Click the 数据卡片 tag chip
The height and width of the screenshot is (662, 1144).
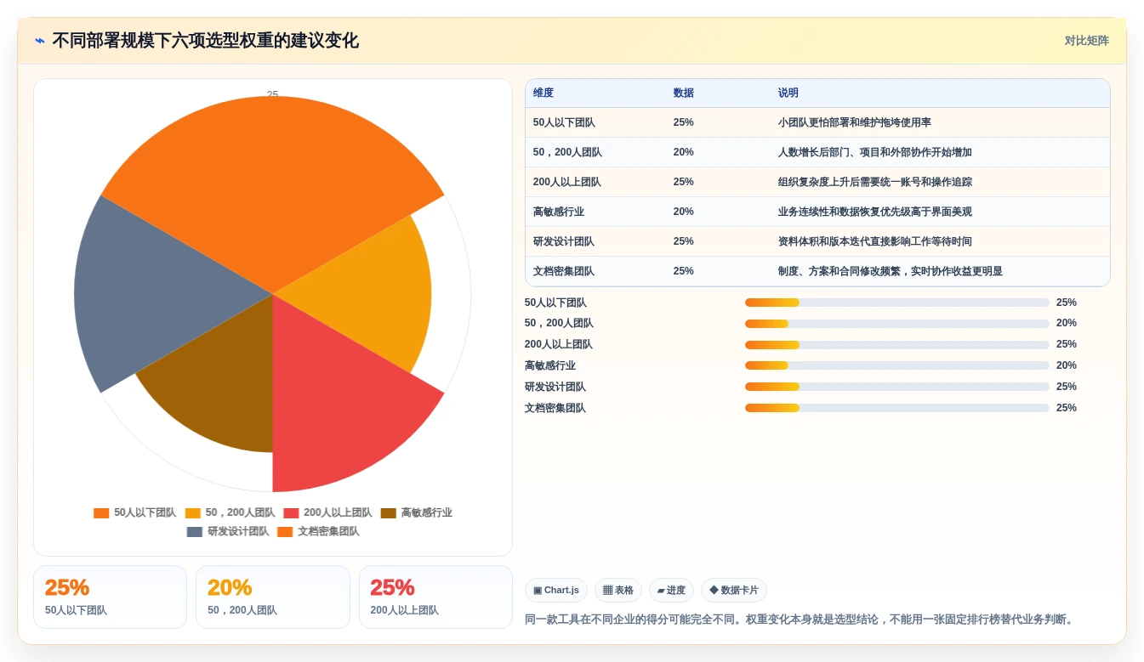coord(734,590)
